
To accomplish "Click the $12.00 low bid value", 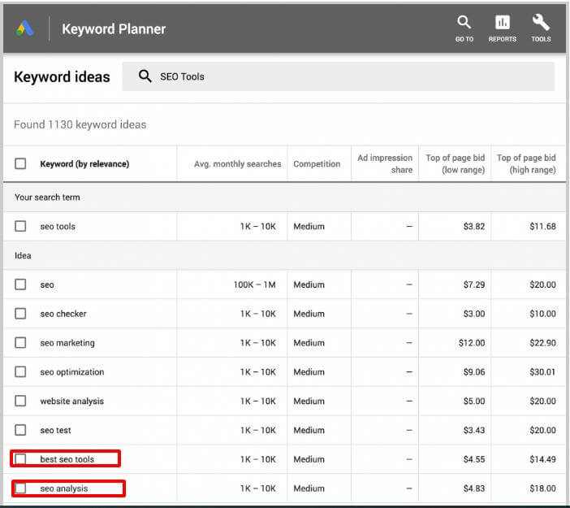I will (472, 343).
